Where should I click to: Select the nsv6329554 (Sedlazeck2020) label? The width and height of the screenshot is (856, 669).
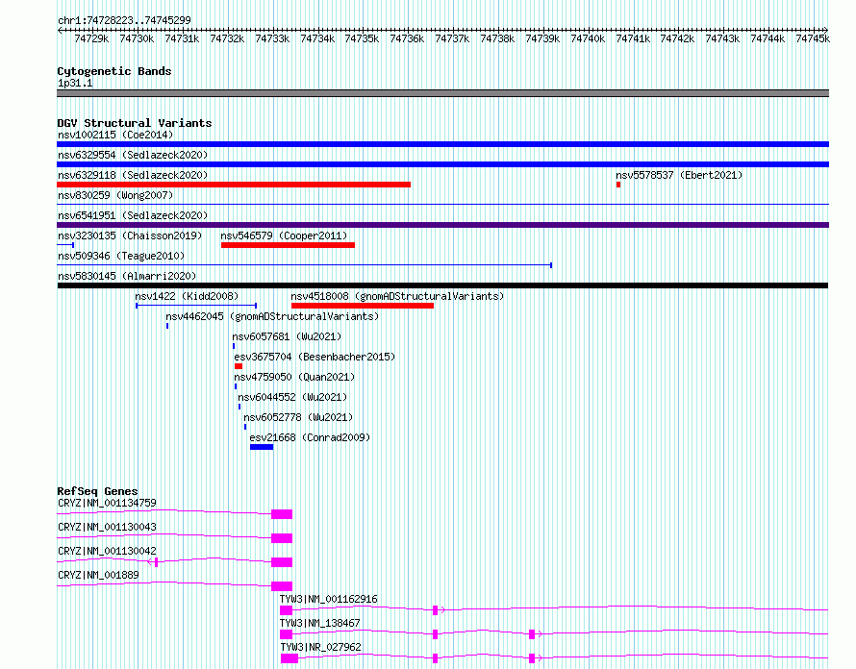(x=133, y=155)
